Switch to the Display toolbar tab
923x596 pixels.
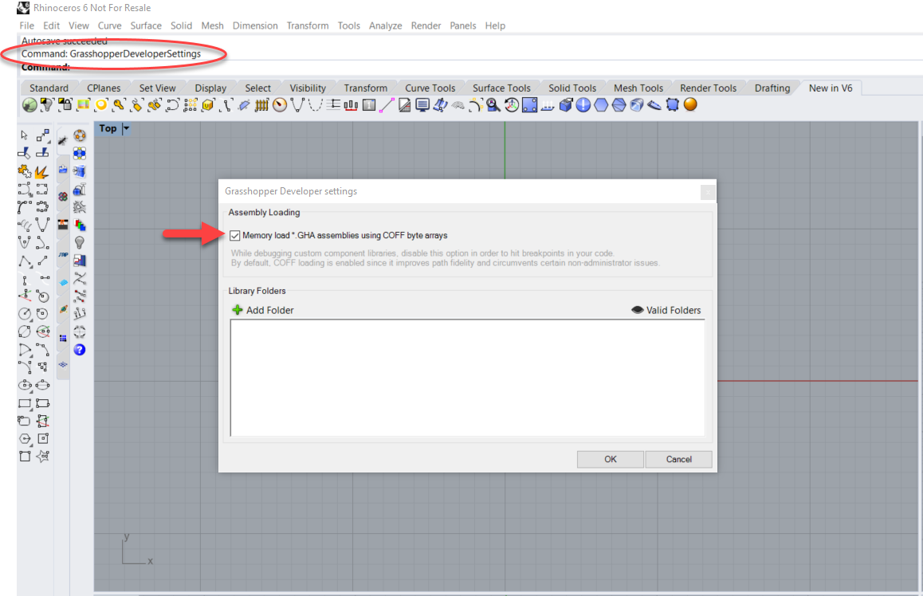(210, 88)
